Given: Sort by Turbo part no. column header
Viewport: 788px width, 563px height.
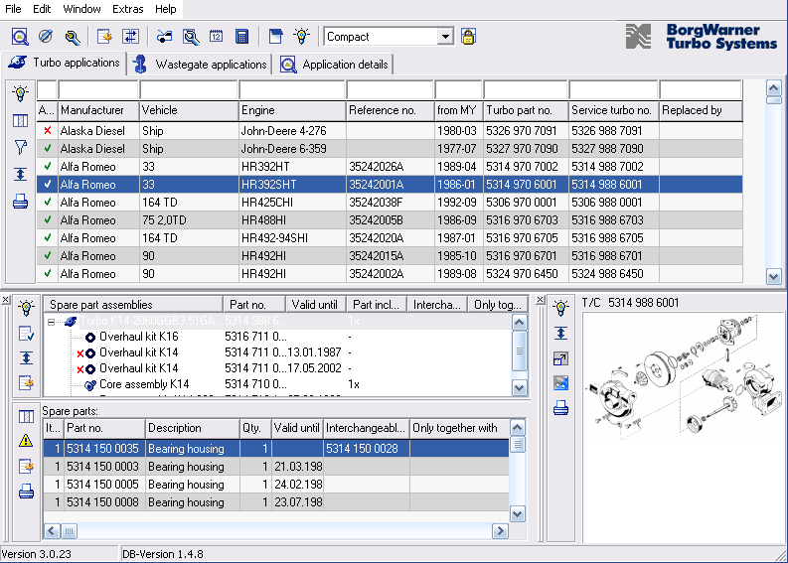Looking at the screenshot, I should click(526, 110).
